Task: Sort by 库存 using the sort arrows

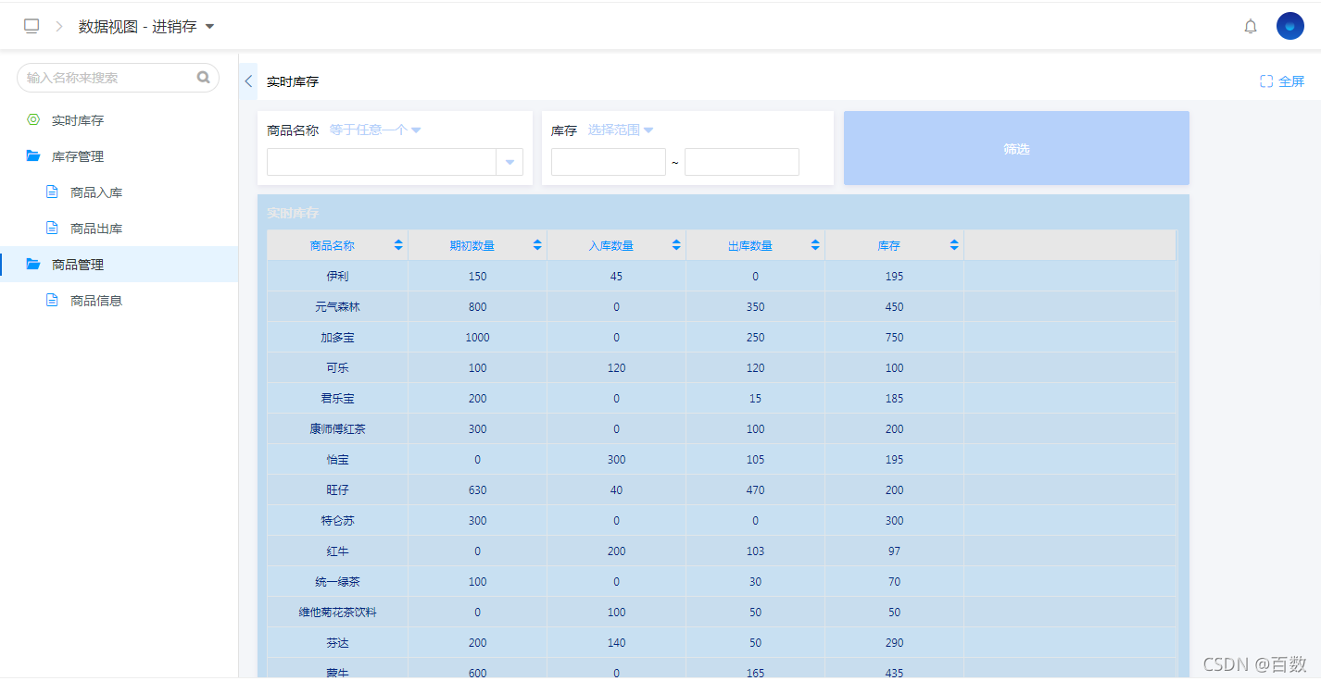Action: (954, 245)
